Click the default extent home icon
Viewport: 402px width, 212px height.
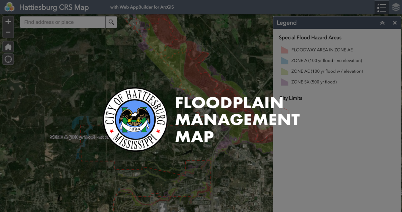(x=8, y=46)
